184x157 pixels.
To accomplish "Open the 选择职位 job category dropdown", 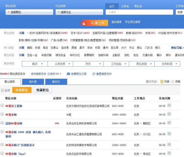I will pyautogui.click(x=29, y=12).
